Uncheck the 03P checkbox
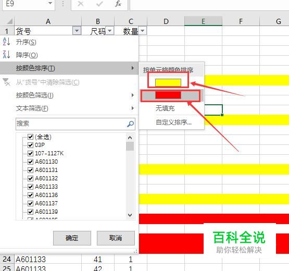Image resolution: width=289 pixels, height=271 pixels. pyautogui.click(x=30, y=145)
